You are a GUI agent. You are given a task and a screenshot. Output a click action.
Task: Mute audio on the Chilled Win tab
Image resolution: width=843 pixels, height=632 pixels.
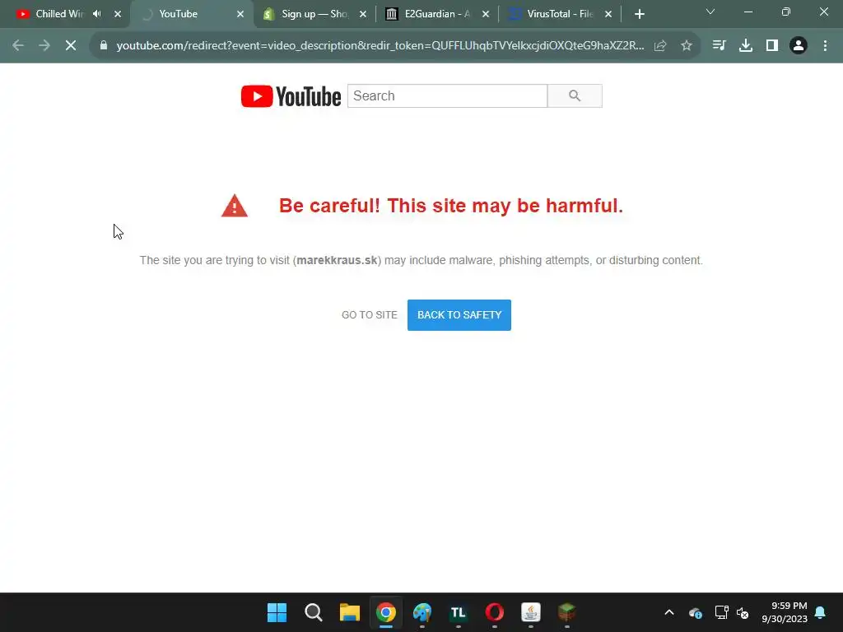pyautogui.click(x=97, y=14)
